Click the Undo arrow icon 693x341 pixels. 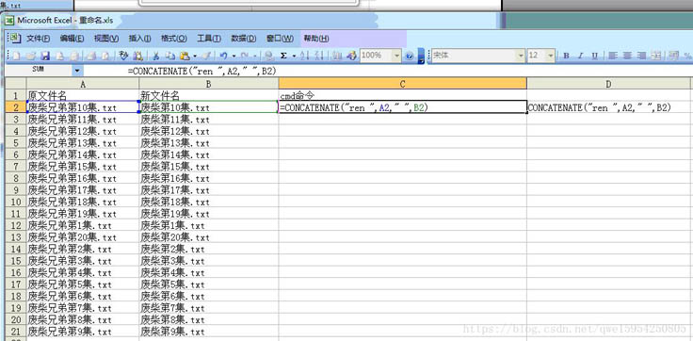pyautogui.click(x=224, y=56)
